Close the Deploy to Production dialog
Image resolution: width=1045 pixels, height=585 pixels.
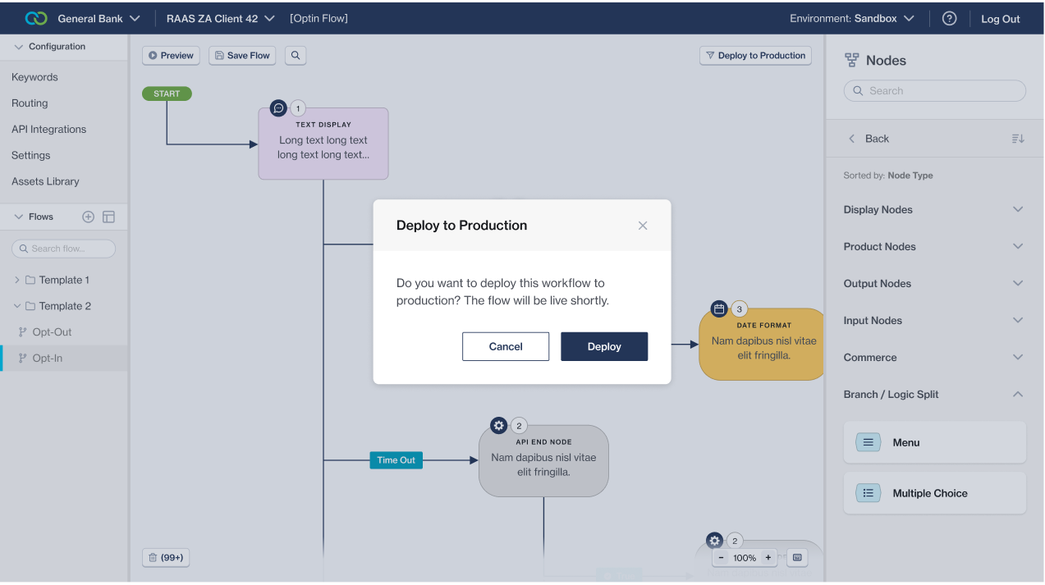click(x=643, y=226)
